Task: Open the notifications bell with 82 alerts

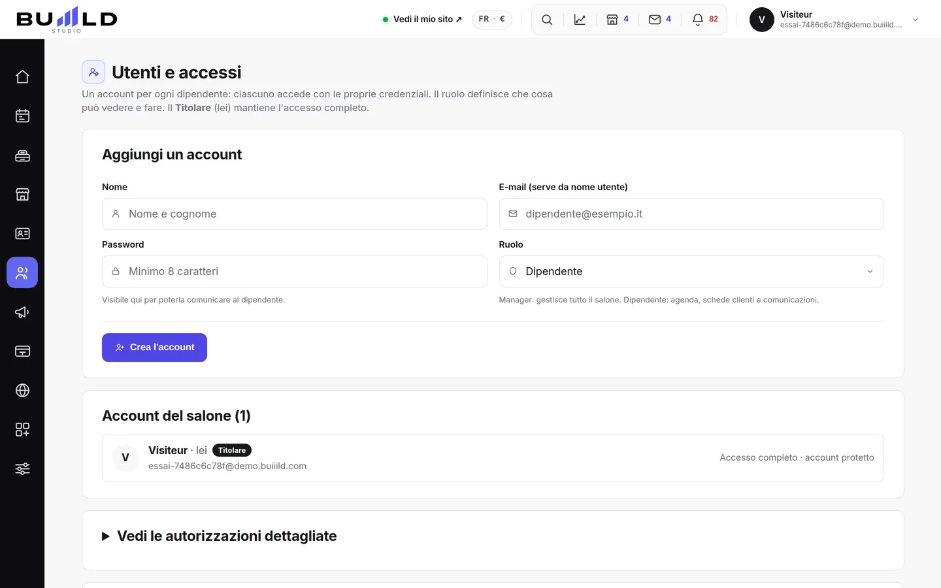Action: pyautogui.click(x=705, y=20)
